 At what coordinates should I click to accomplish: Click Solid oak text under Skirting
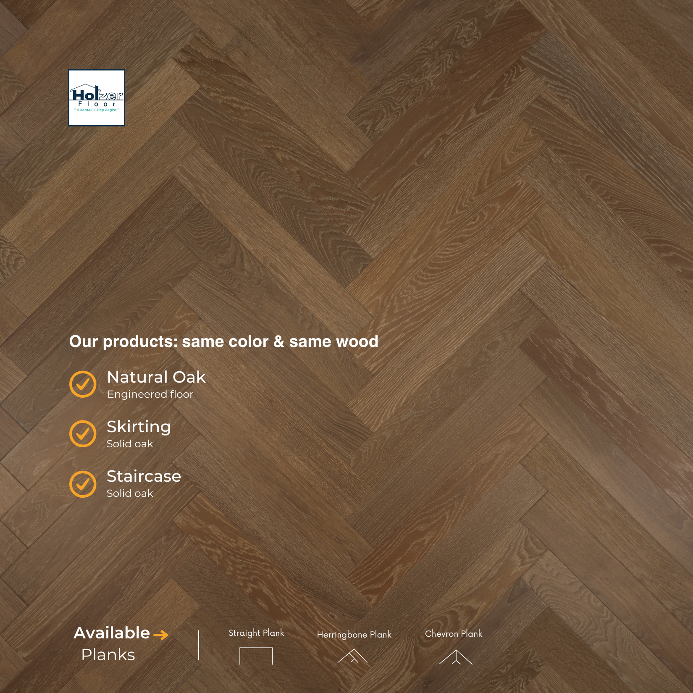click(x=130, y=444)
